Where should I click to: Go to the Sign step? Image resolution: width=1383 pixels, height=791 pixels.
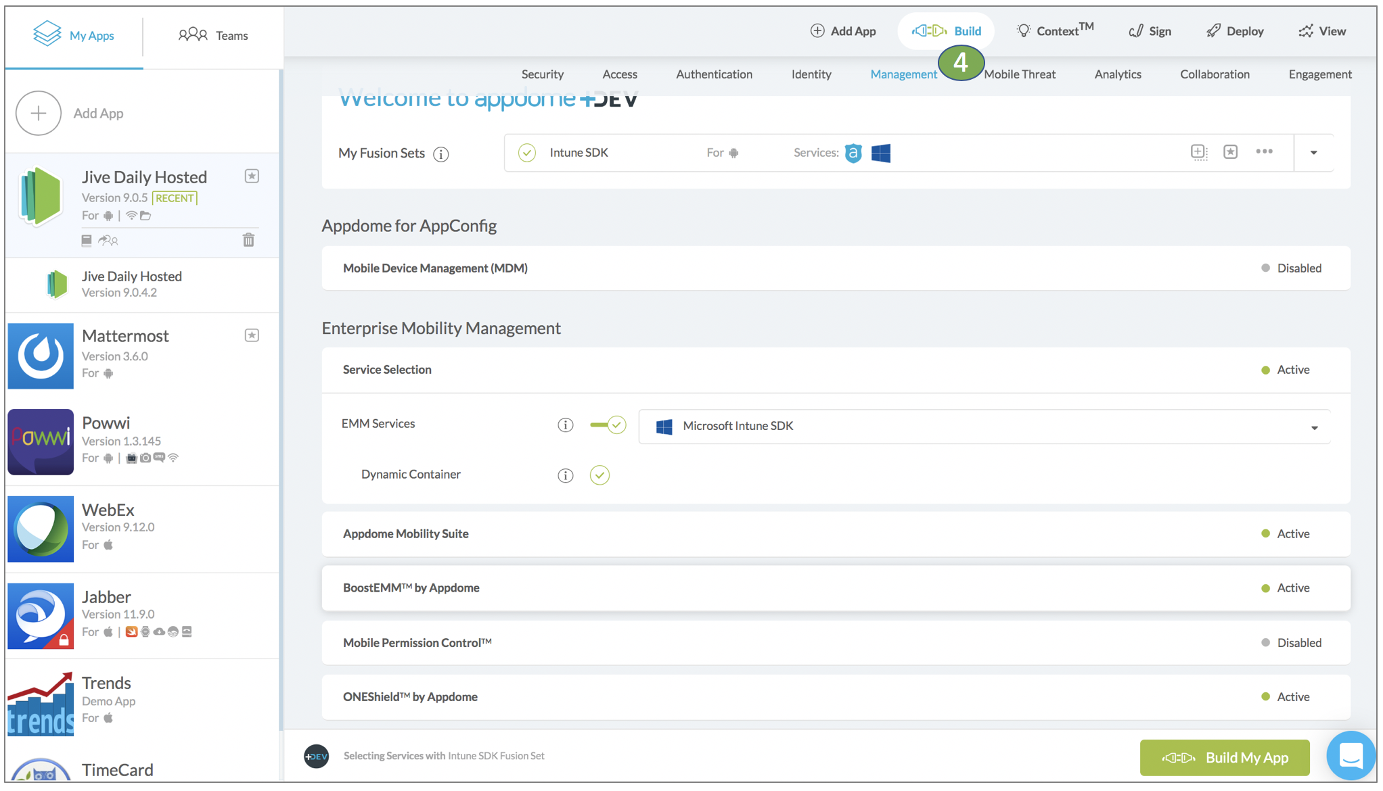pyautogui.click(x=1150, y=31)
